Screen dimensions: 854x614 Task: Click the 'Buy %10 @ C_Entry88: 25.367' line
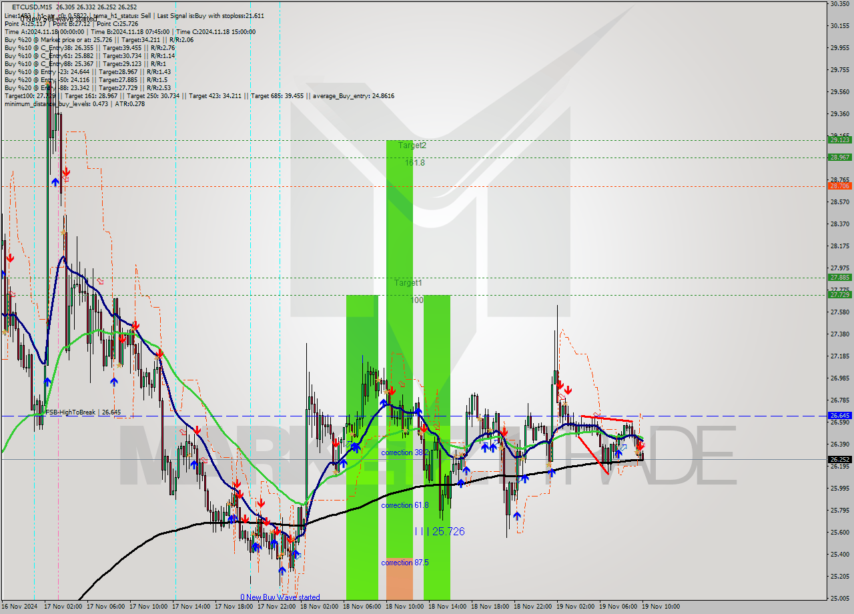click(x=85, y=64)
